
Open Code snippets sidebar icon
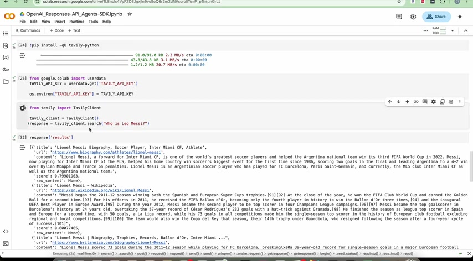click(6, 231)
